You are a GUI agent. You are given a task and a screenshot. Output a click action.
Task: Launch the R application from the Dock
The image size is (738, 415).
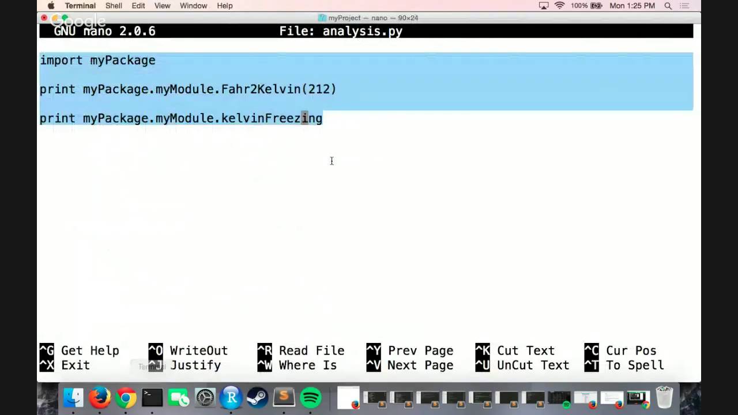click(x=231, y=398)
